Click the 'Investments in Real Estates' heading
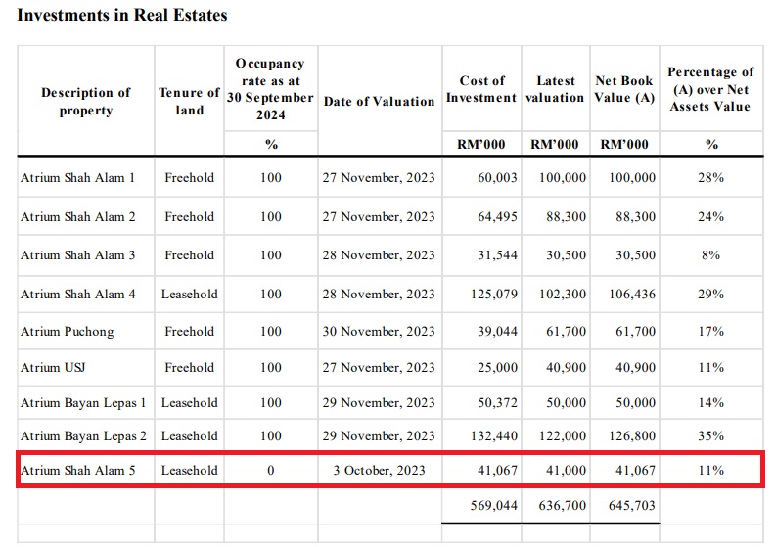 (122, 16)
